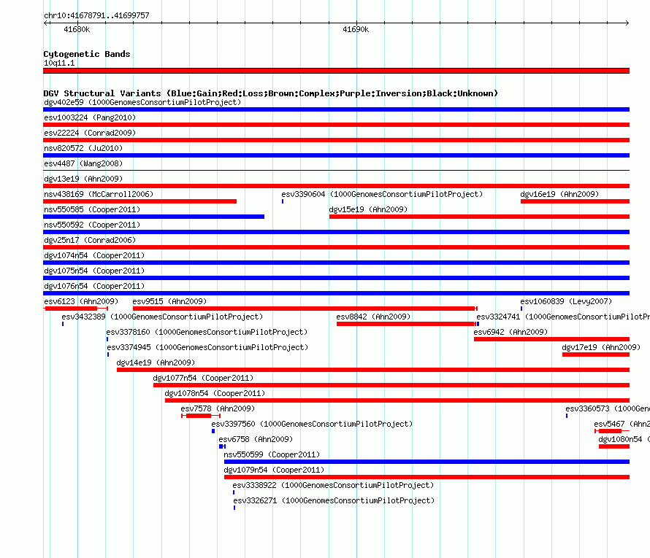Click the chr10:41678791..41699757 coordinates text
Screen dimensions: 650x558
point(96,15)
